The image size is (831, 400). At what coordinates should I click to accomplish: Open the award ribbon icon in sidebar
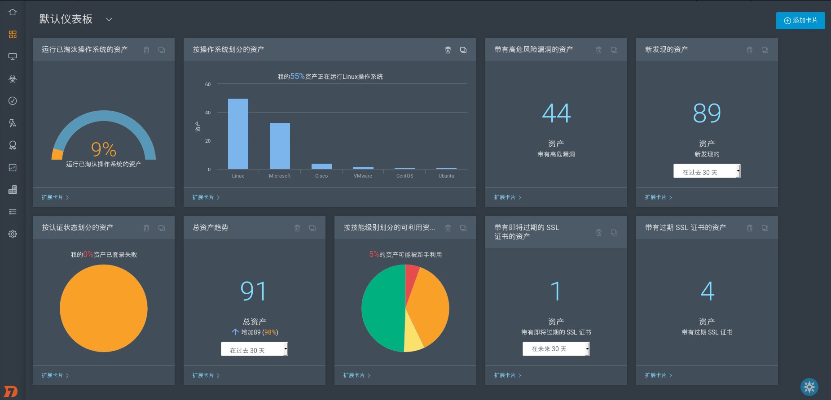pyautogui.click(x=13, y=145)
